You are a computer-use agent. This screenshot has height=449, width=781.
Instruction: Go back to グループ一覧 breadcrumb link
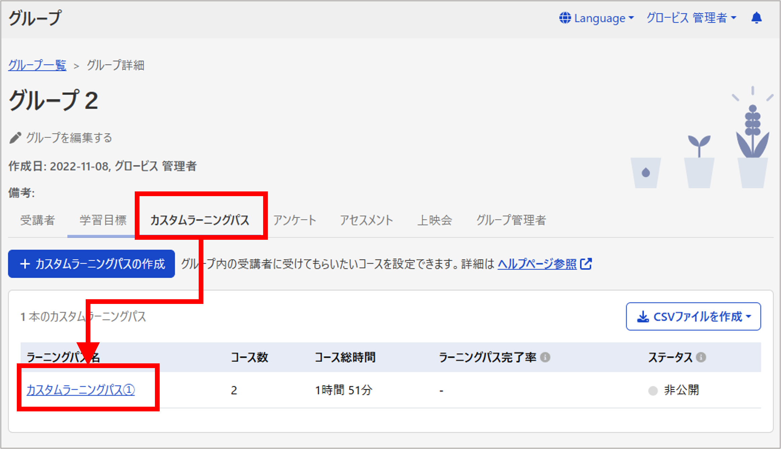tap(37, 65)
